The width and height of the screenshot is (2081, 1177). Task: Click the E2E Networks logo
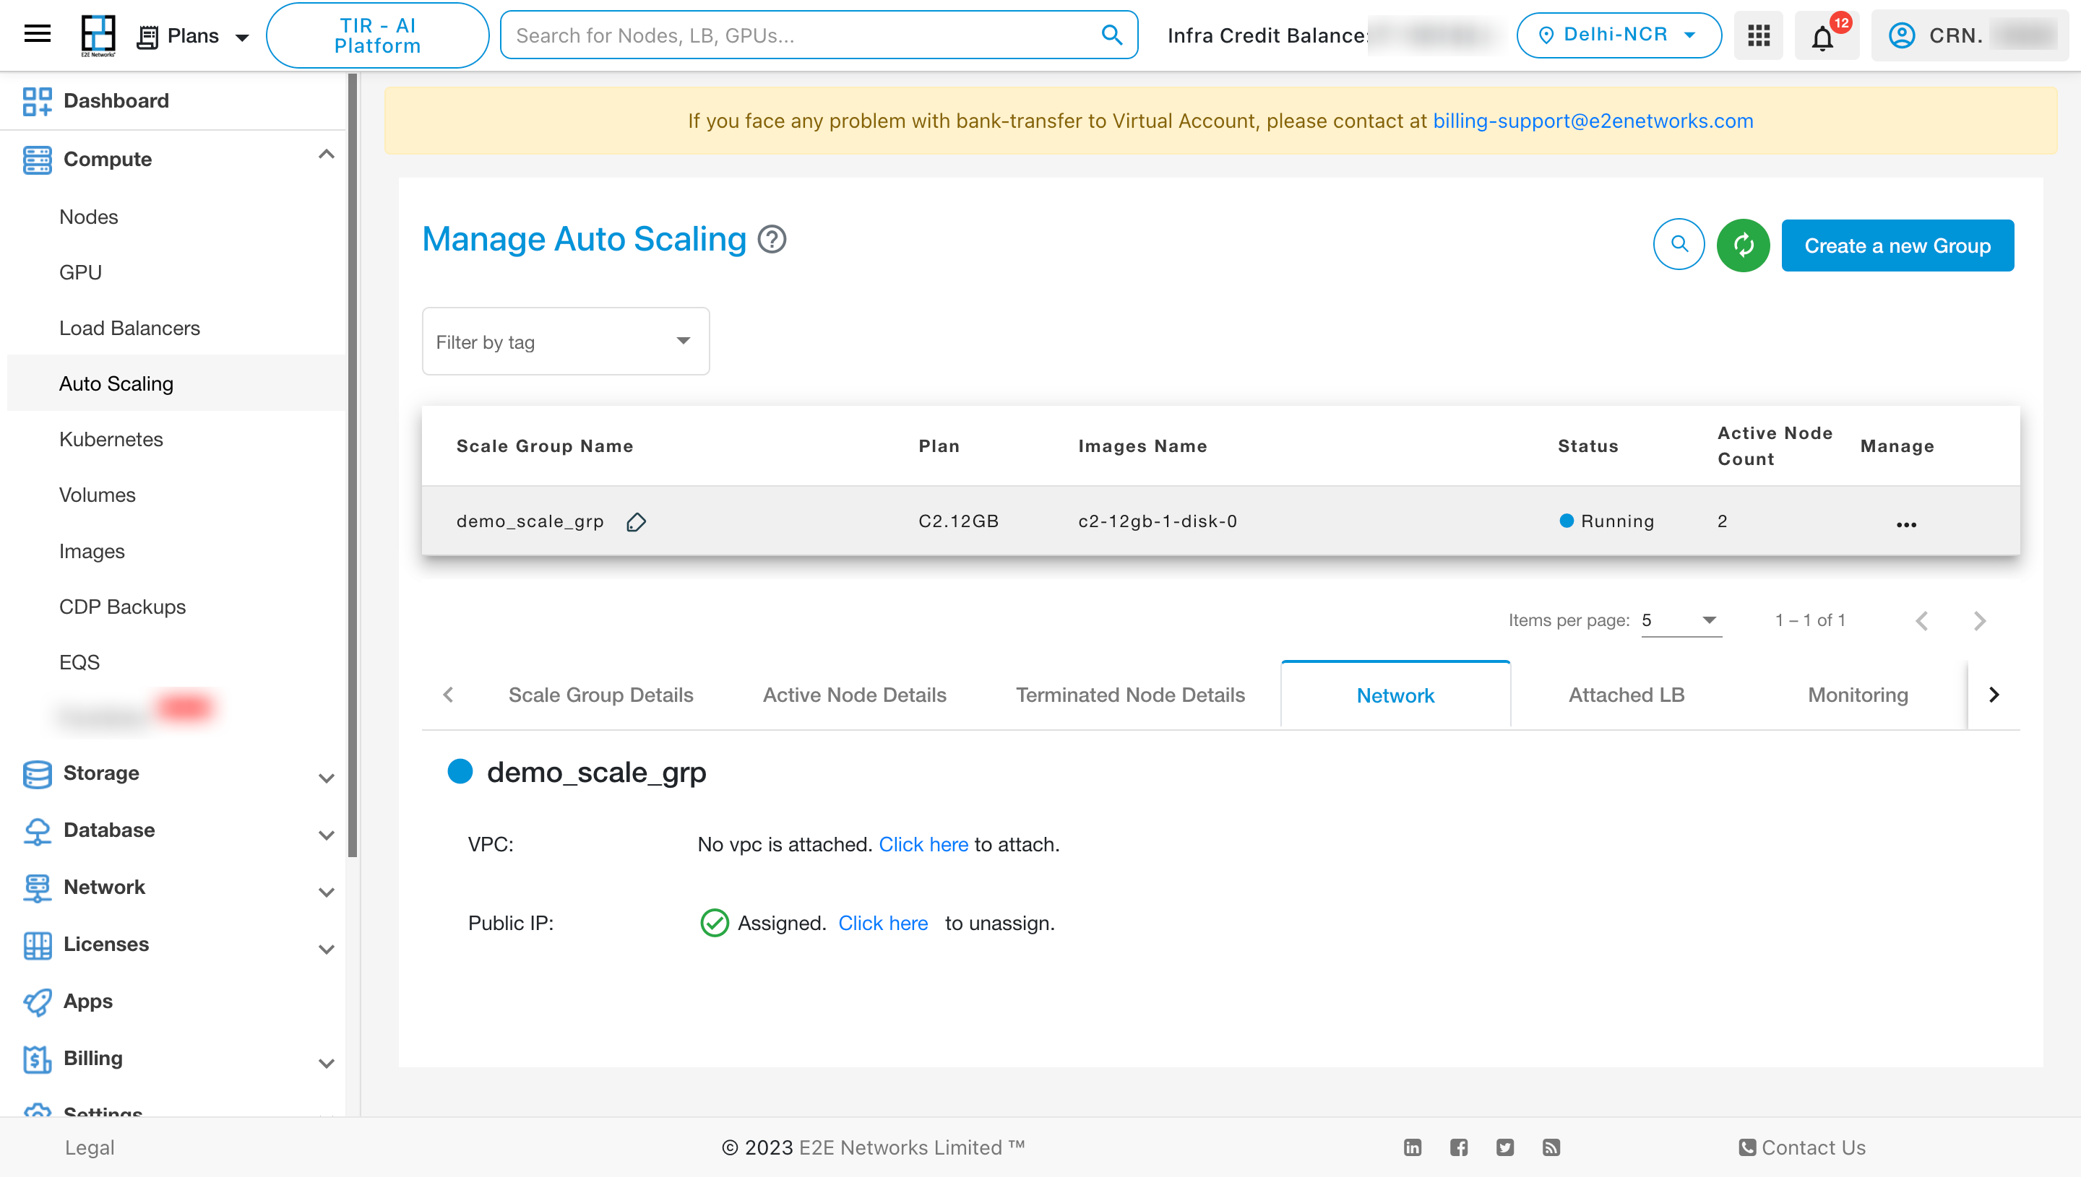tap(98, 35)
